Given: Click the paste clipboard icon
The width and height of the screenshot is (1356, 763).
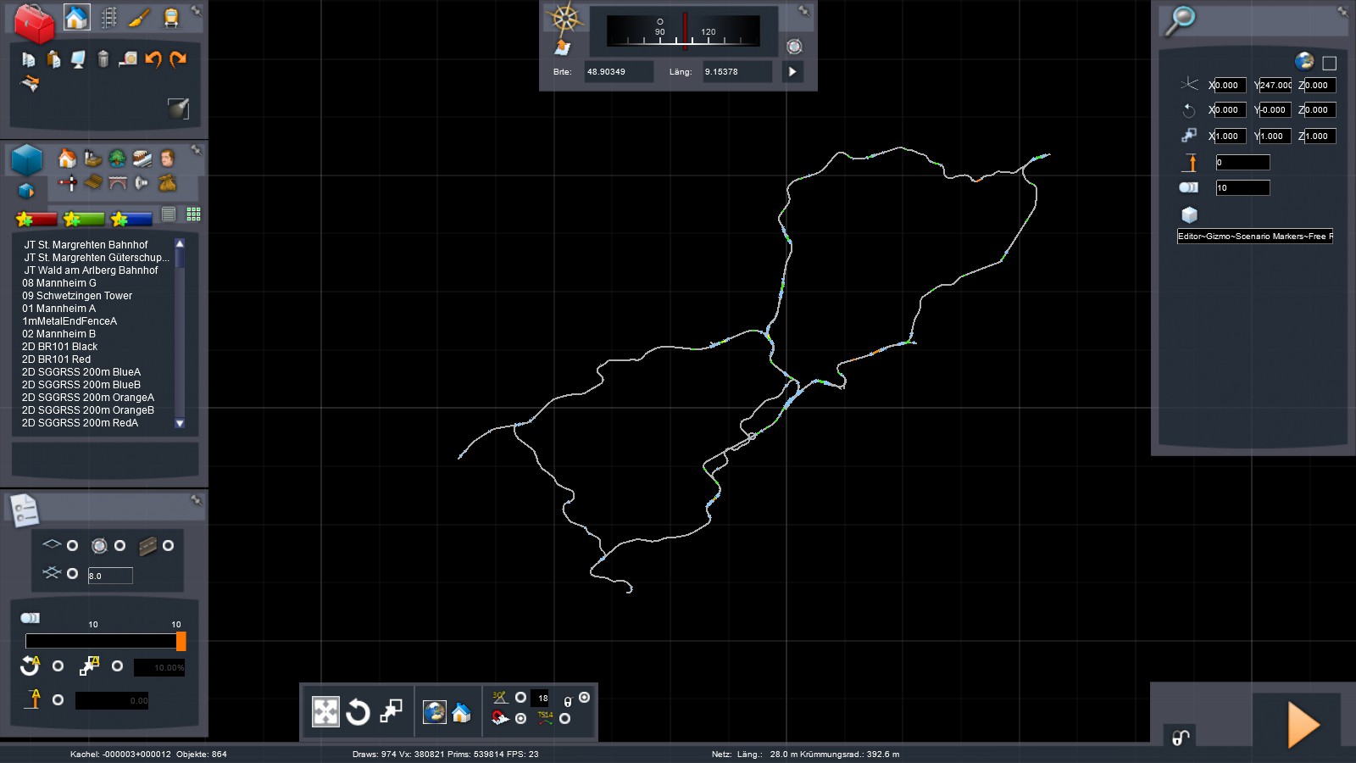Looking at the screenshot, I should click(x=53, y=59).
